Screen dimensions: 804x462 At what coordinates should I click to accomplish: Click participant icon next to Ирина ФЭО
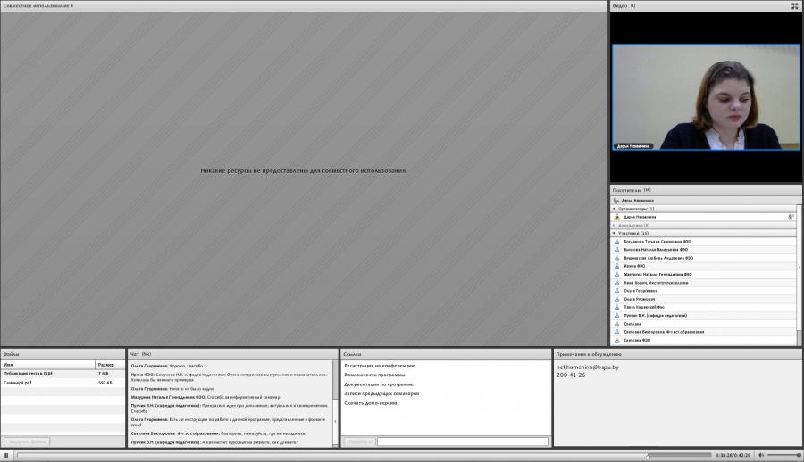[616, 267]
